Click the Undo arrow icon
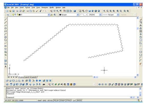144x104 pixels. pos(41,11)
